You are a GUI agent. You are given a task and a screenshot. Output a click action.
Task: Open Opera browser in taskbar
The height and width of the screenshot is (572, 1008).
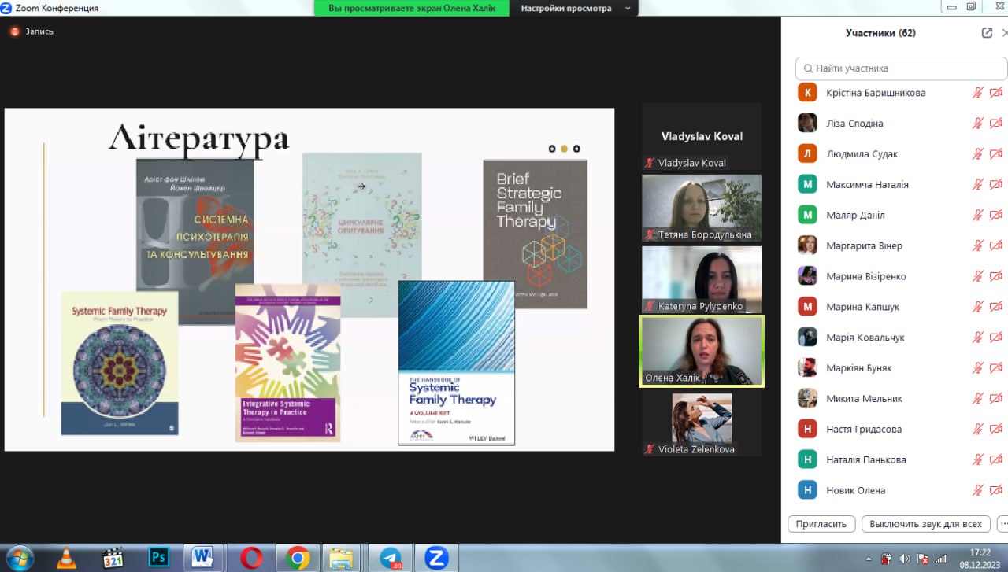tap(252, 558)
